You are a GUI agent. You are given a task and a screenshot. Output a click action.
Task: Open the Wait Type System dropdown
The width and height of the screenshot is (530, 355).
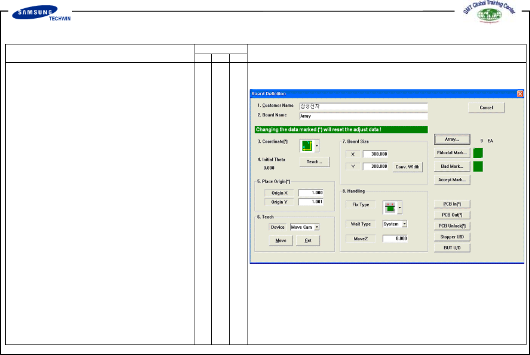tap(405, 224)
